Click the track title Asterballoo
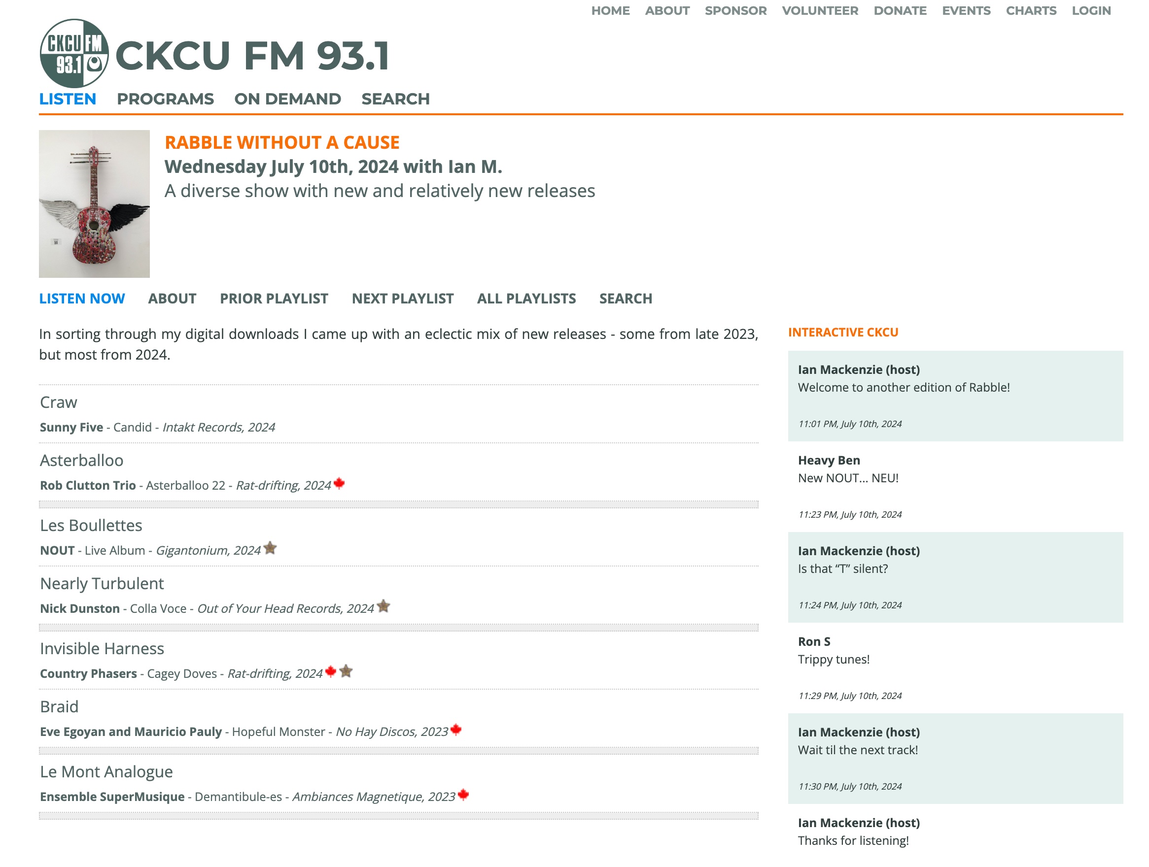This screenshot has height=867, width=1149. coord(81,461)
